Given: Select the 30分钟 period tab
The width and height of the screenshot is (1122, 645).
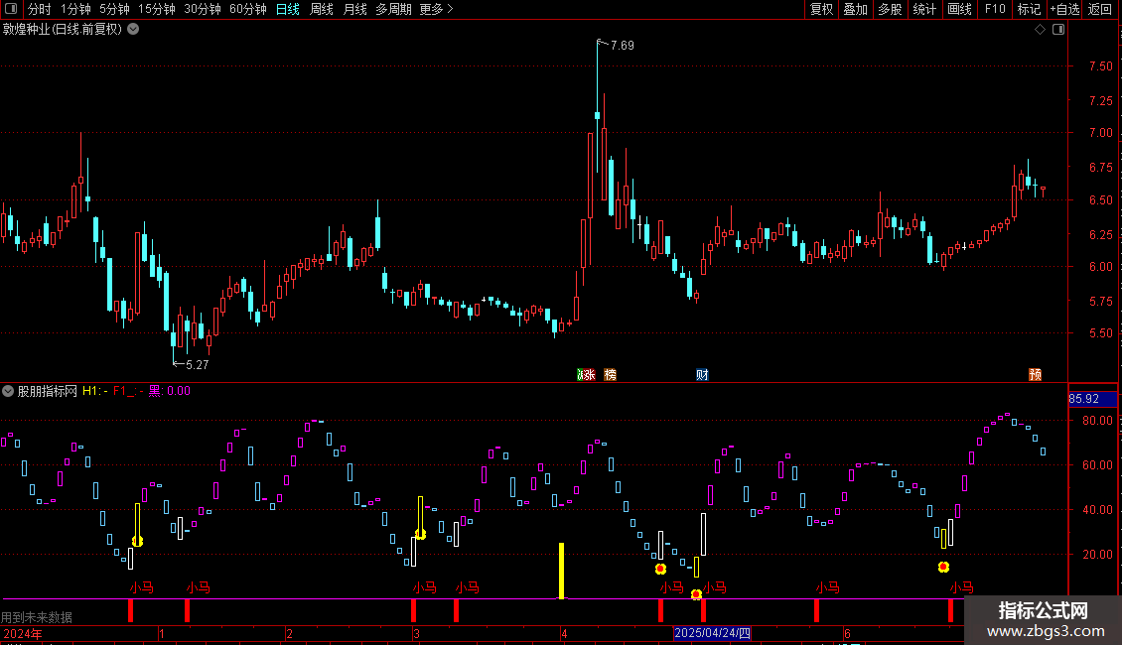Looking at the screenshot, I should (x=203, y=9).
